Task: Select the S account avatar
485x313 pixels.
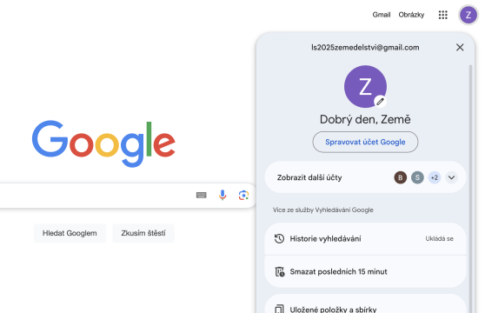Action: pyautogui.click(x=417, y=177)
